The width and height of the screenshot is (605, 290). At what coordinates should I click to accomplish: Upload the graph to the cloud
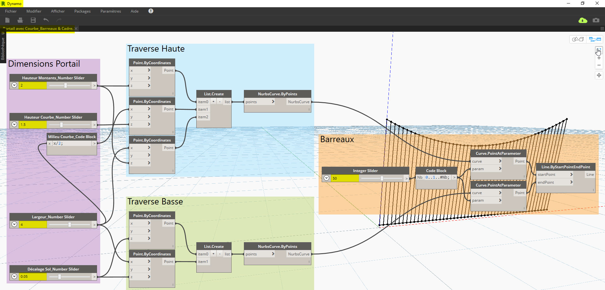pos(583,20)
